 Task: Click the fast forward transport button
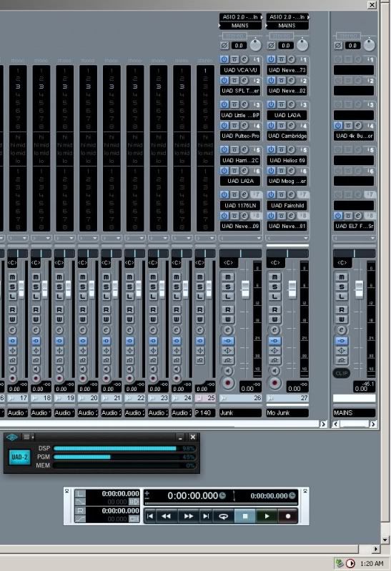(x=189, y=516)
